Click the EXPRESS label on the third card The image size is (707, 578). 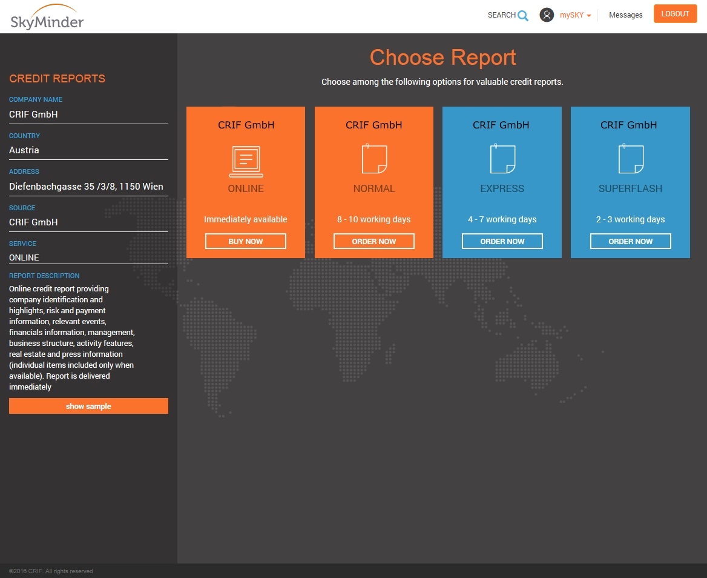click(x=502, y=188)
